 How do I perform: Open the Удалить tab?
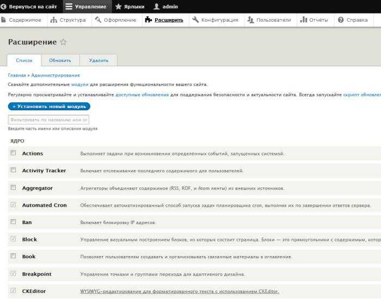click(x=99, y=60)
